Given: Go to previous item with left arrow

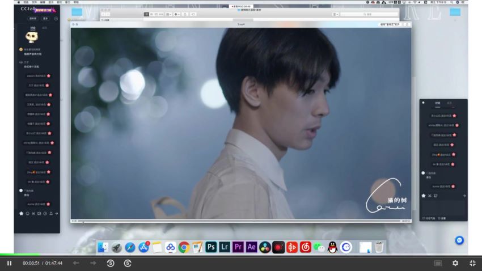Looking at the screenshot, I should 76,263.
